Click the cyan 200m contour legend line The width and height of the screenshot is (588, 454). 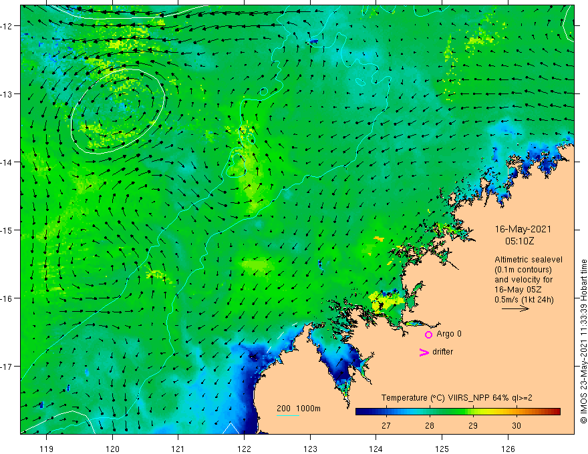coord(288,415)
